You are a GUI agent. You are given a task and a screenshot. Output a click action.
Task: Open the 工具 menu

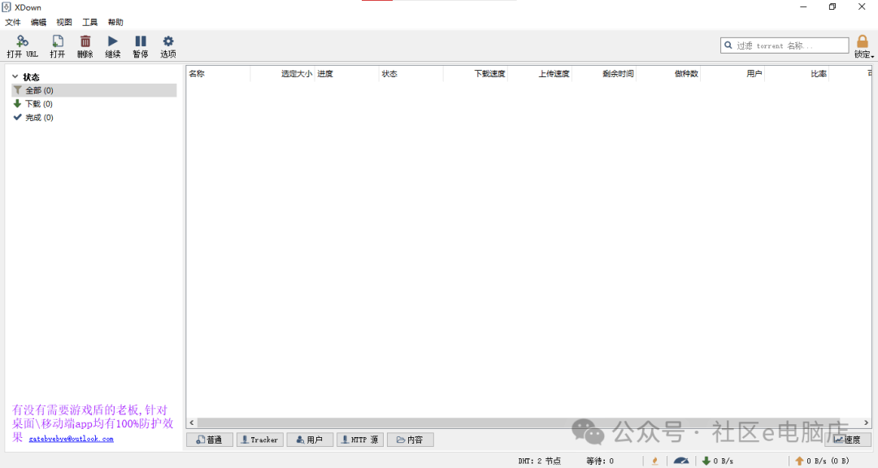[89, 23]
